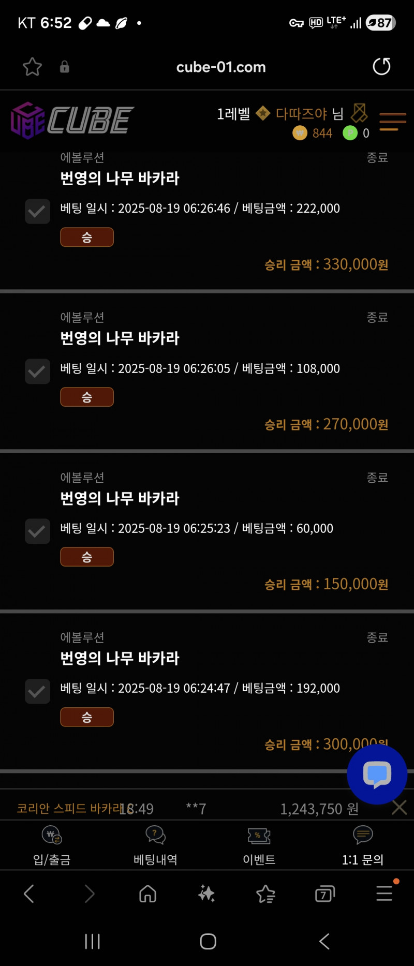Viewport: 414px width, 966px height.
Task: Open the browser tabs switcher showing 7
Action: (x=325, y=894)
